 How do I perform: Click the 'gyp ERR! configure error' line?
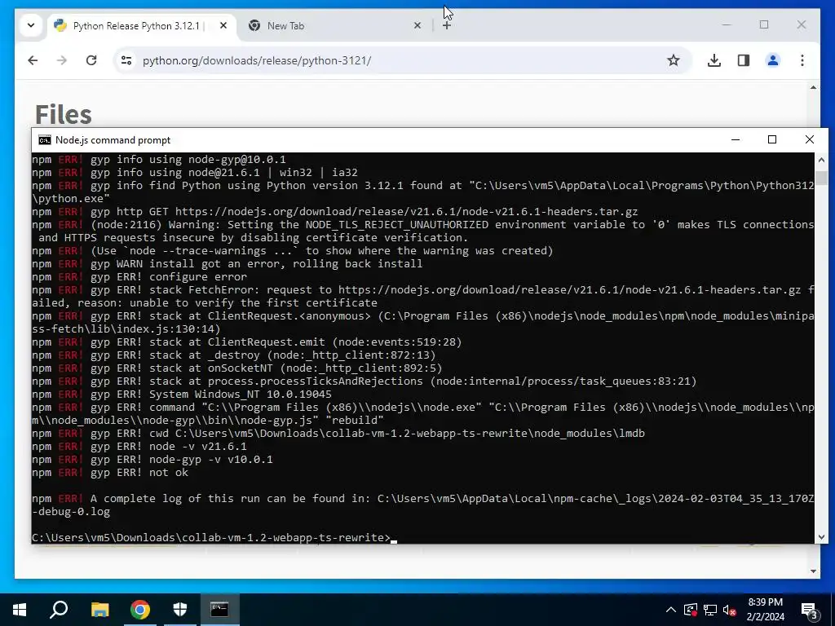[x=139, y=277]
